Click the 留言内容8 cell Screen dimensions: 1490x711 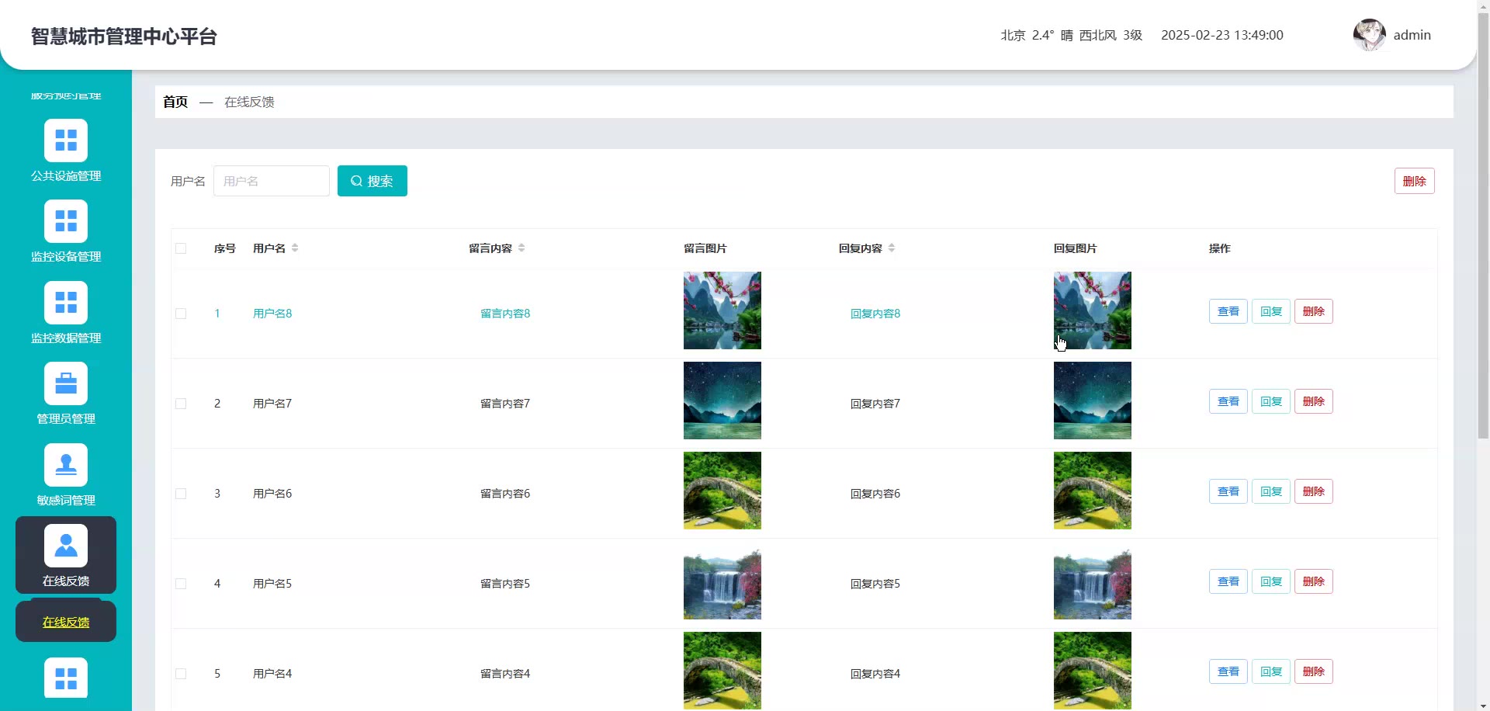505,314
